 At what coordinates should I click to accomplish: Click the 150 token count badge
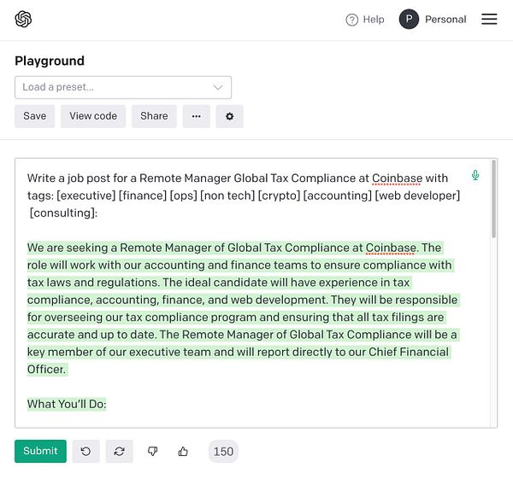pyautogui.click(x=223, y=452)
